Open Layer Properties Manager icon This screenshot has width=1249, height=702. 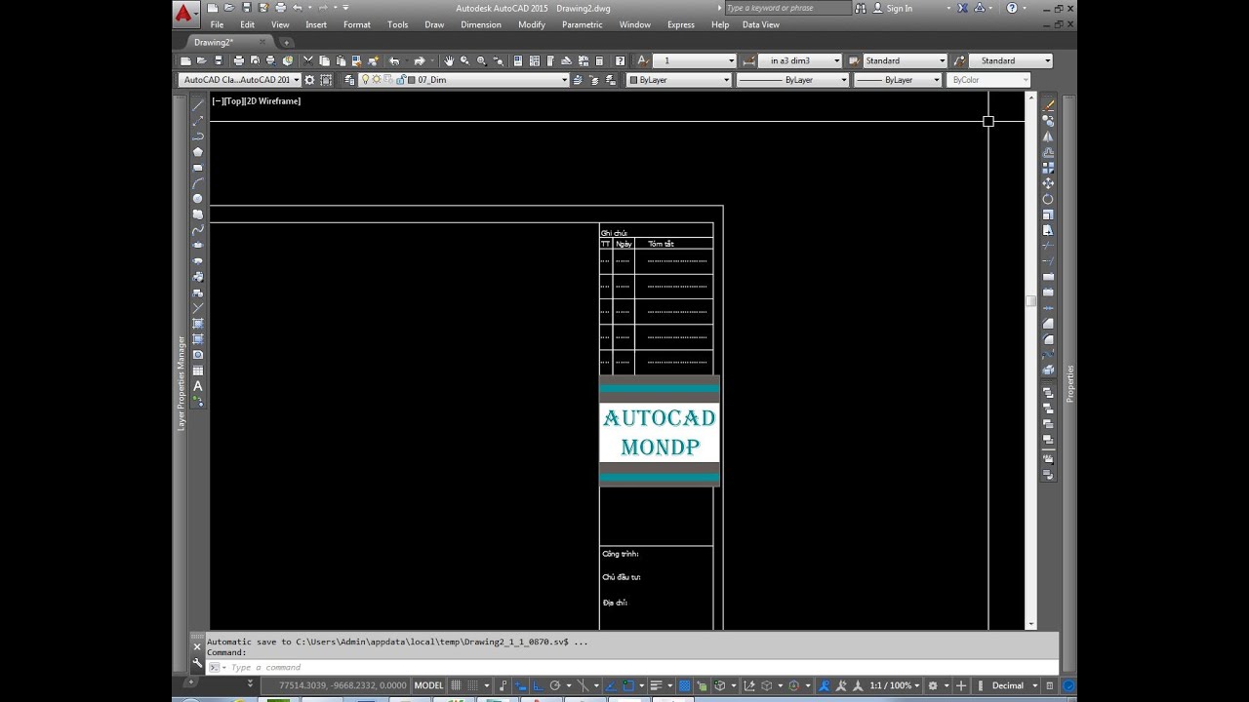click(x=349, y=80)
